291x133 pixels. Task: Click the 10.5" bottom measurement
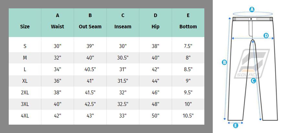(188, 116)
